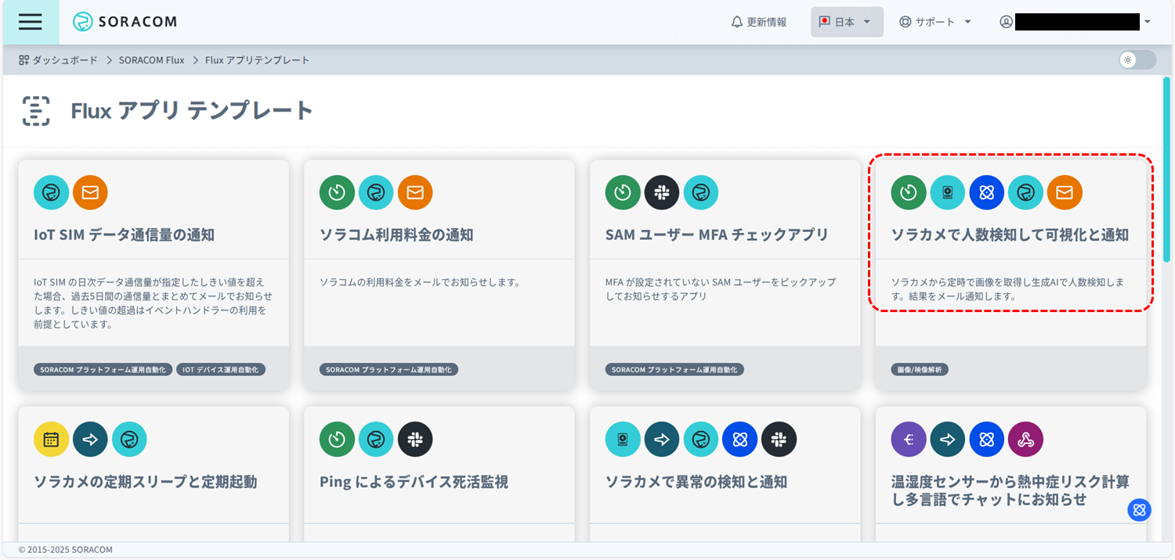1175x560 pixels.
Task: Click timer icon on SAM ユーザー MFA card
Action: pyautogui.click(x=623, y=192)
